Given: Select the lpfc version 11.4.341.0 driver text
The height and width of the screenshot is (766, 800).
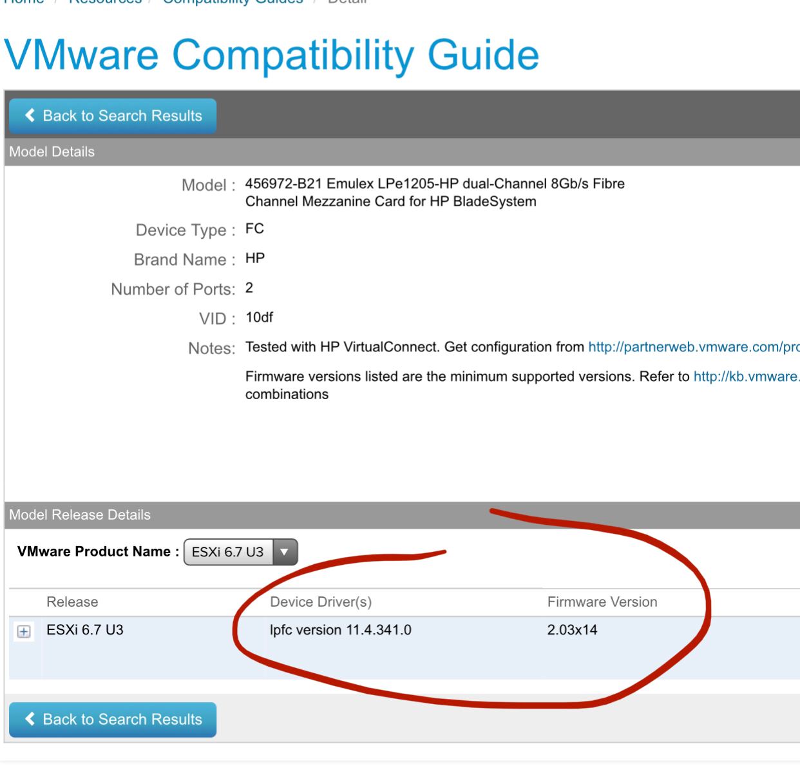Looking at the screenshot, I should [x=341, y=630].
